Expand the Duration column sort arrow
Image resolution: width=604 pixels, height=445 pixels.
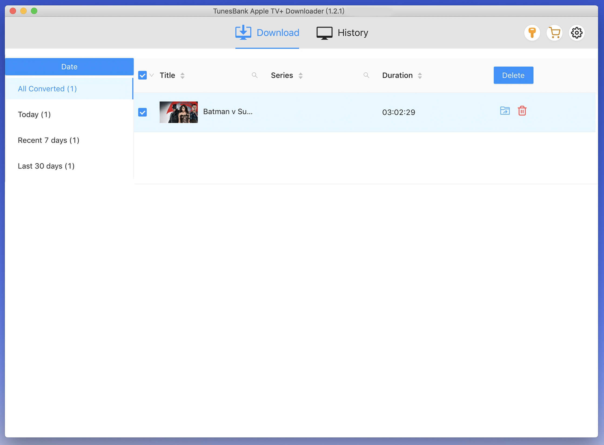click(420, 75)
